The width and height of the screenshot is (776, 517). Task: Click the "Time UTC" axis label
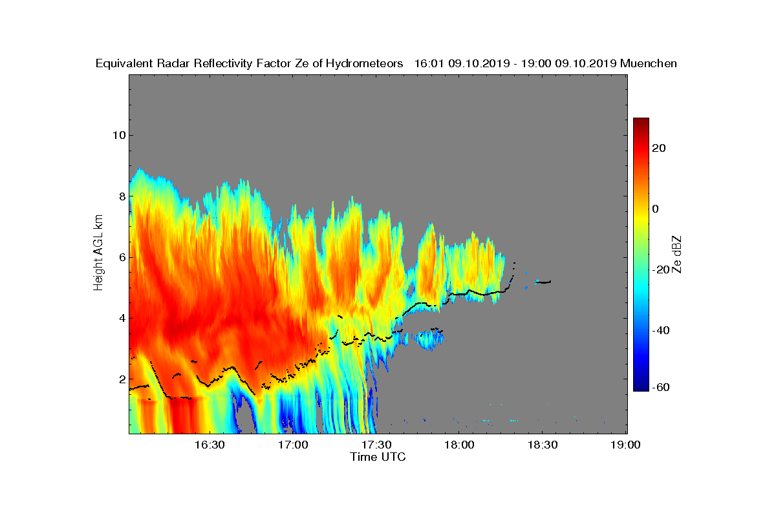click(378, 457)
